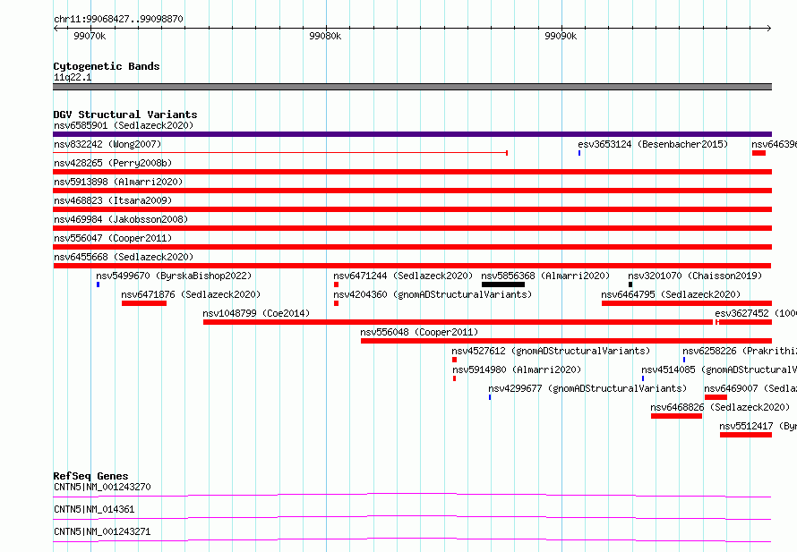Click the nsv6471244 (Sedlazeck2020) label
The height and width of the screenshot is (552, 797).
click(403, 276)
